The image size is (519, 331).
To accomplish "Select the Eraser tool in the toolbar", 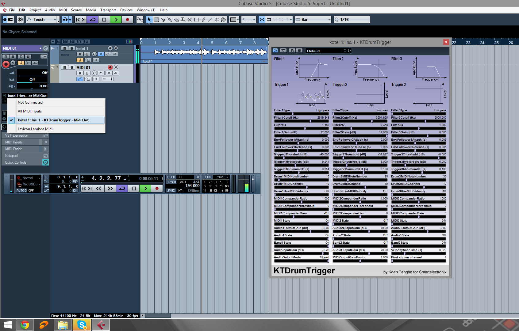I will coord(176,20).
